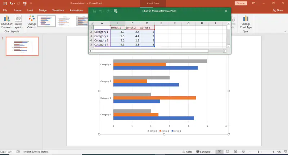Click the Change Chart Type button
This screenshot has height=155, width=288.
coord(246,22)
